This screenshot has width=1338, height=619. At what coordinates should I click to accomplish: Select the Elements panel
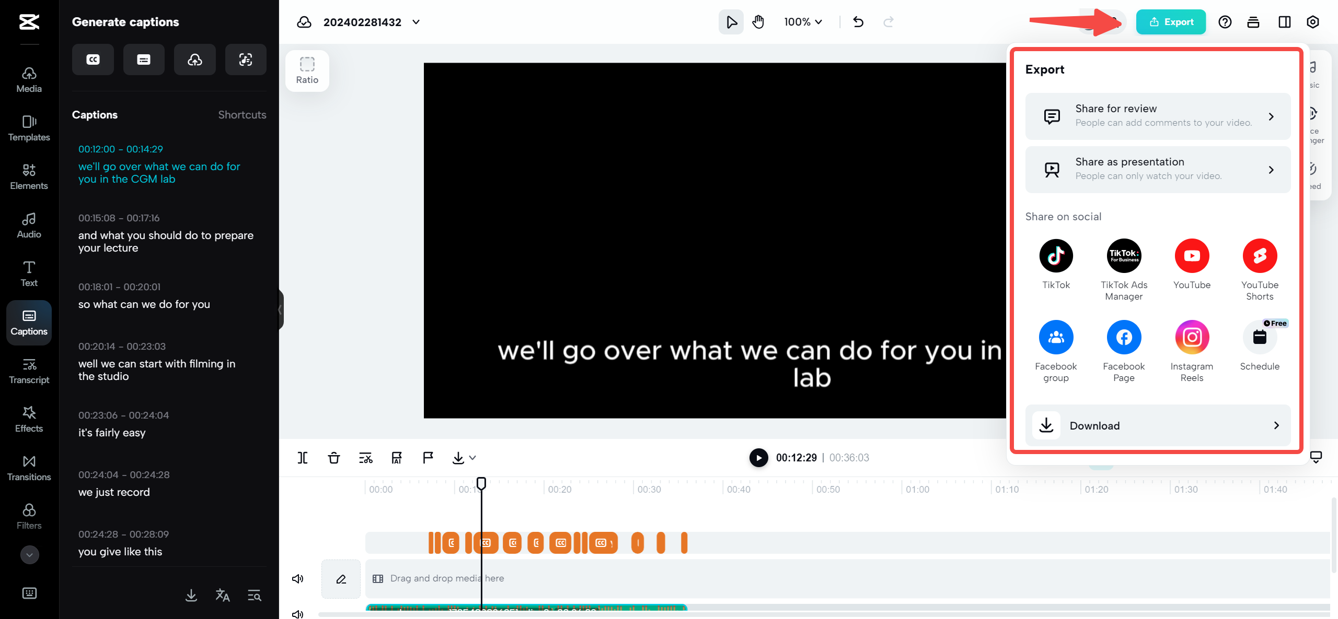(x=29, y=177)
